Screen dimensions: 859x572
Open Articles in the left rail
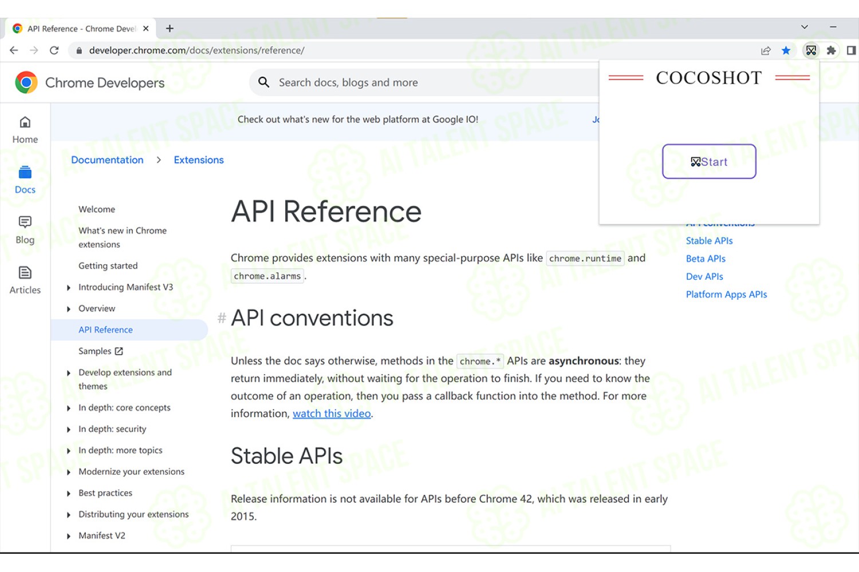tap(25, 281)
